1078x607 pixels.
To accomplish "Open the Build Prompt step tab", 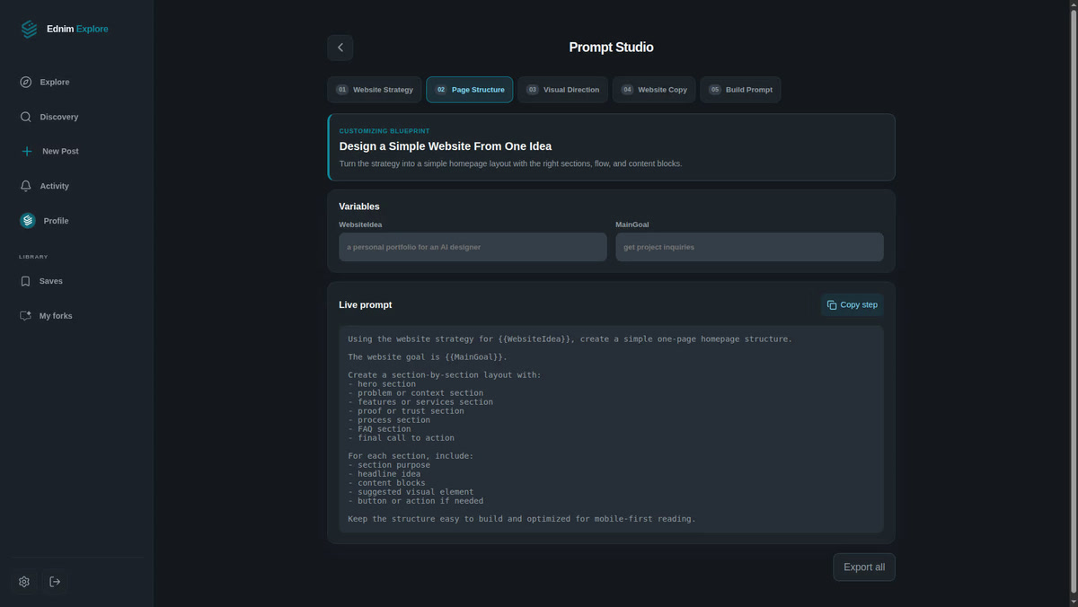I will [x=740, y=90].
